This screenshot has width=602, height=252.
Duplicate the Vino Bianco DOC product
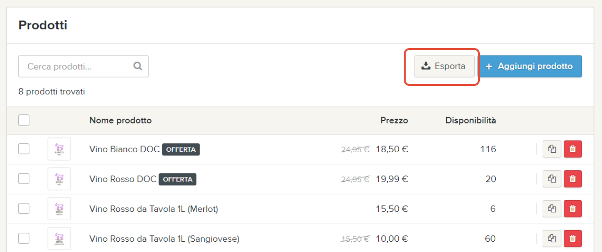pyautogui.click(x=552, y=149)
